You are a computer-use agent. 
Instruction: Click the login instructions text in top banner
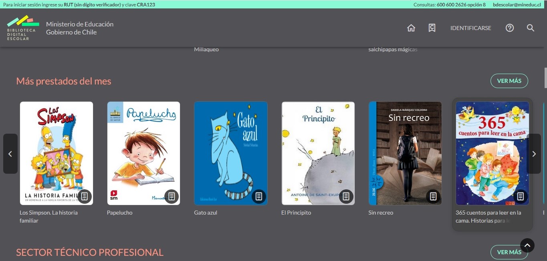pyautogui.click(x=79, y=5)
